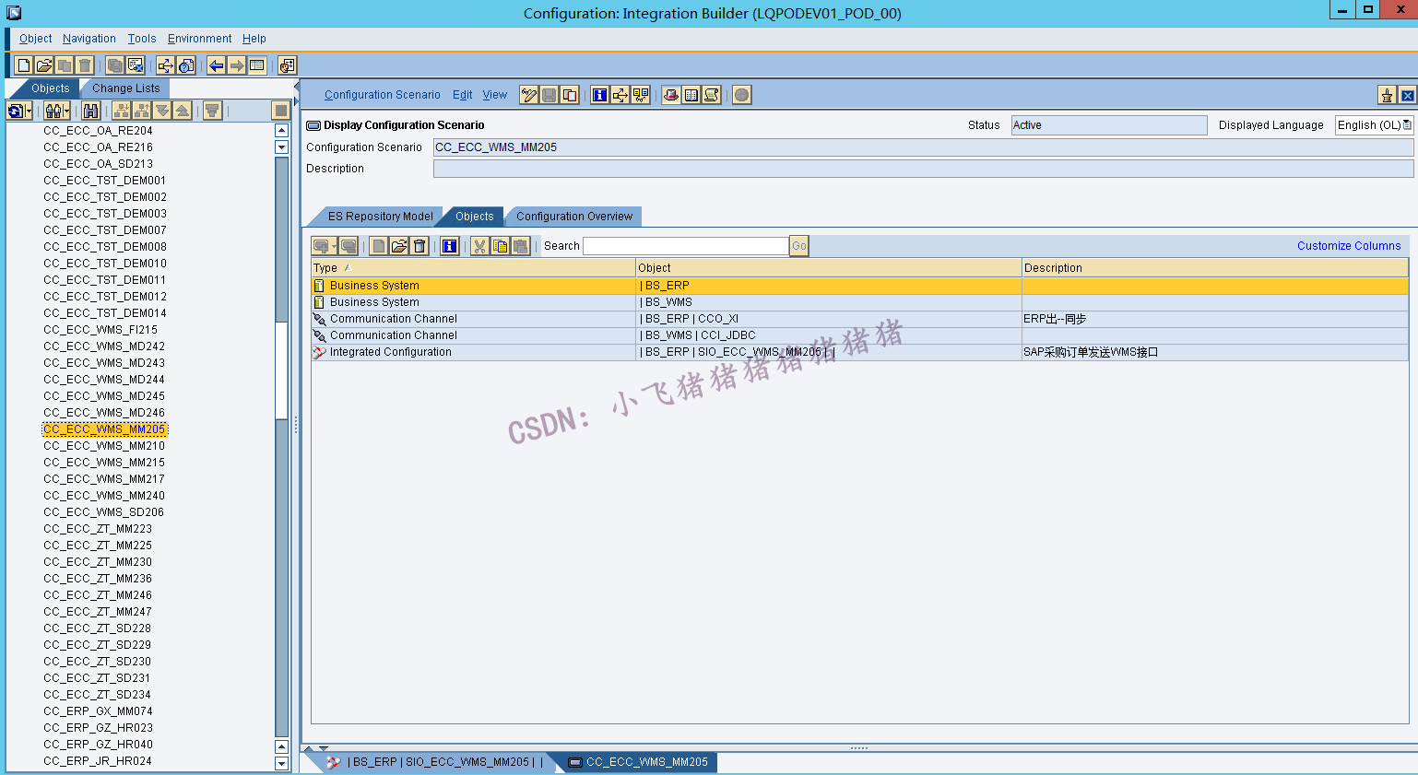Click the close-all-objects table icon
Viewport: 1418px width, 775px height.
pos(136,65)
